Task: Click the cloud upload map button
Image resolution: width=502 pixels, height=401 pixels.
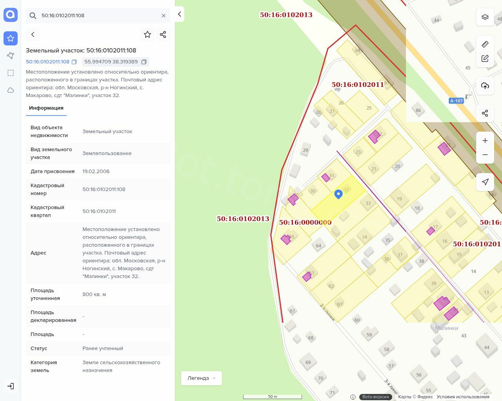Action: 485,86
